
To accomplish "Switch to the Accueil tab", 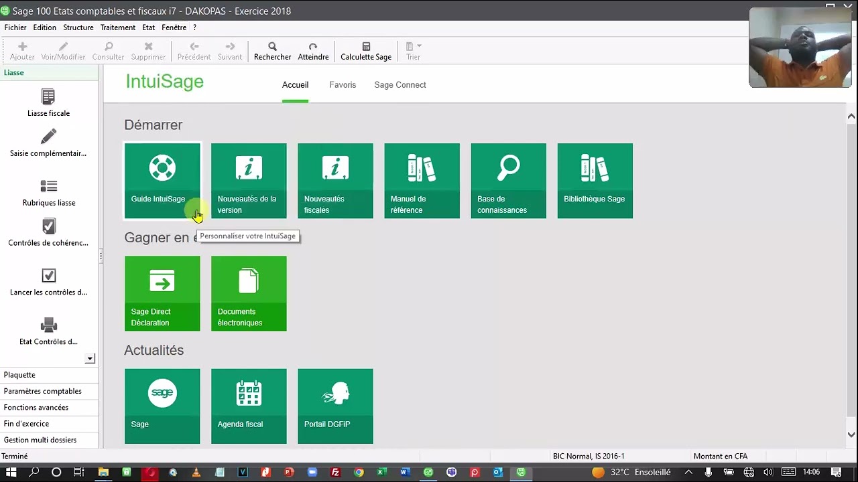I will (296, 85).
